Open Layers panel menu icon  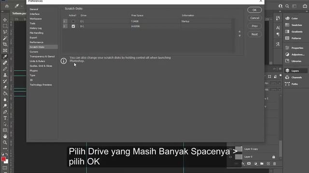point(280,69)
